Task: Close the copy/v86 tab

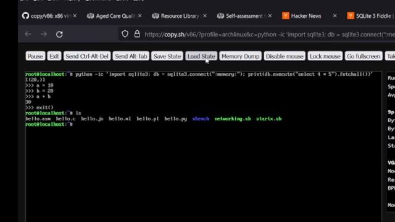Action: 75,16
